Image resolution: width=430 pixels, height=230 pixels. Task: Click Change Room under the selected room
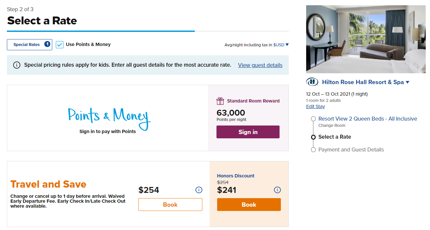[332, 125]
